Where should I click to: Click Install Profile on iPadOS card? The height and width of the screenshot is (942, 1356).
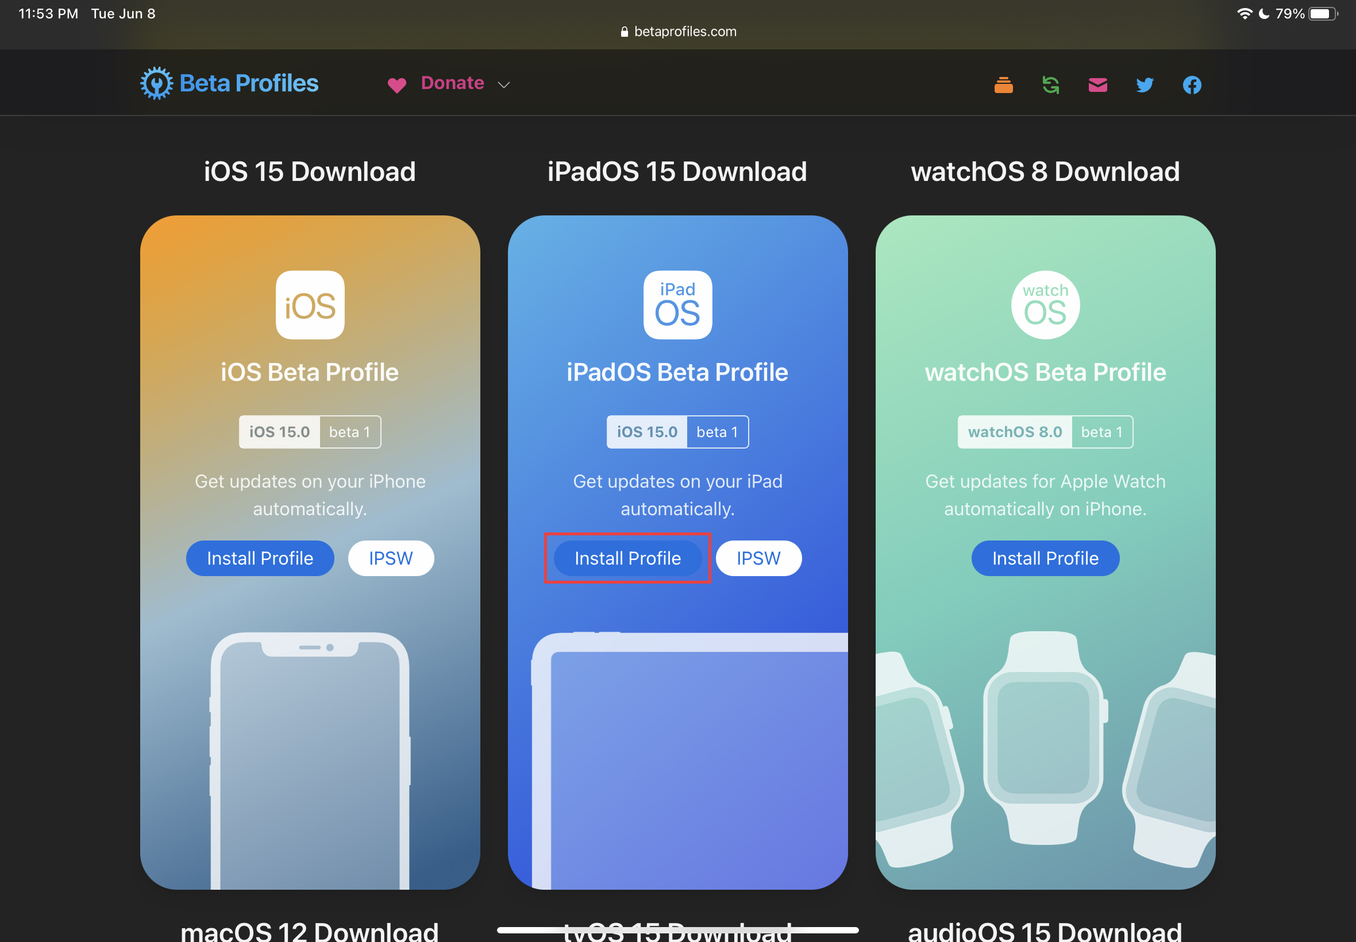(627, 558)
